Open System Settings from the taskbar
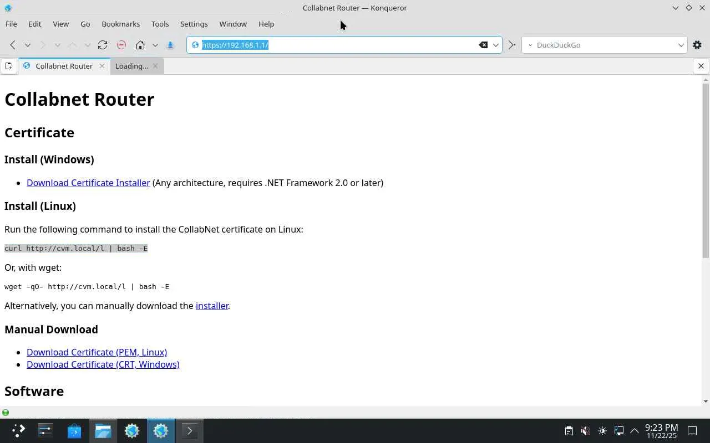The height and width of the screenshot is (443, 710). coord(45,431)
